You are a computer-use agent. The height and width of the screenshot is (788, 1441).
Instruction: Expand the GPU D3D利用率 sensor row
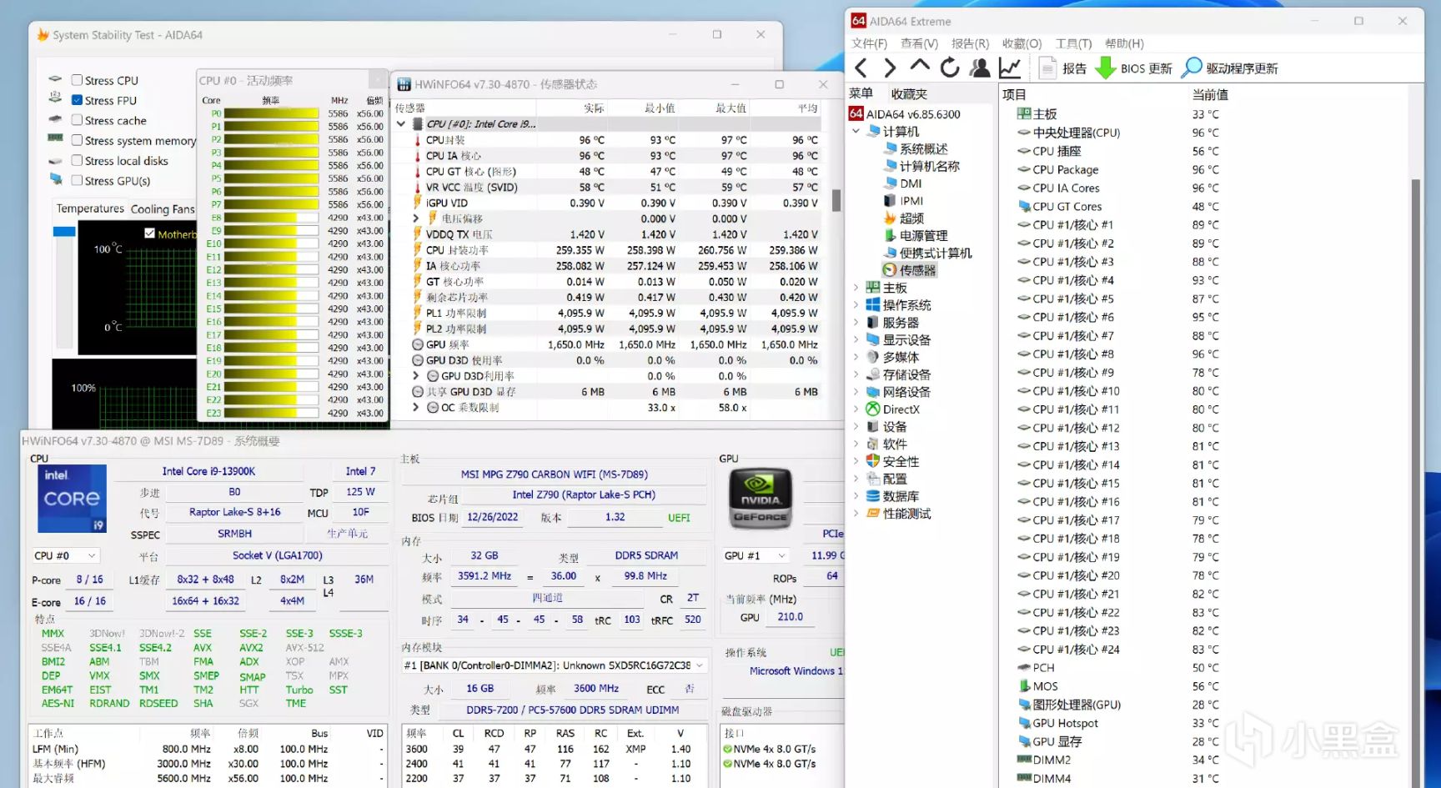coord(416,376)
